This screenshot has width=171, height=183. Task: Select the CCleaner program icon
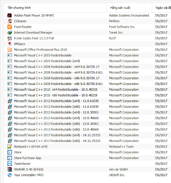pyautogui.click(x=9, y=21)
